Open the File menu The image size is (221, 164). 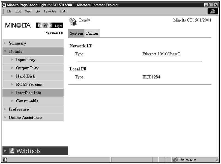[x=9, y=11]
